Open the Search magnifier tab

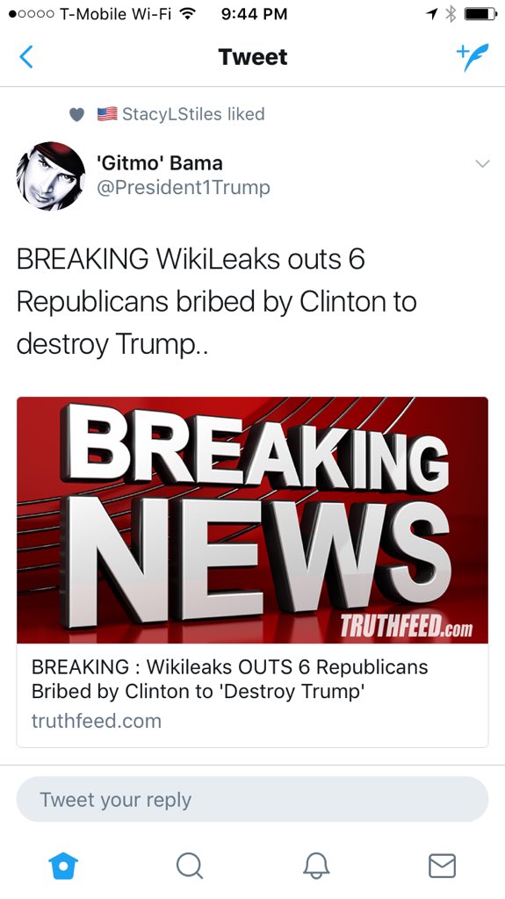pyautogui.click(x=190, y=865)
